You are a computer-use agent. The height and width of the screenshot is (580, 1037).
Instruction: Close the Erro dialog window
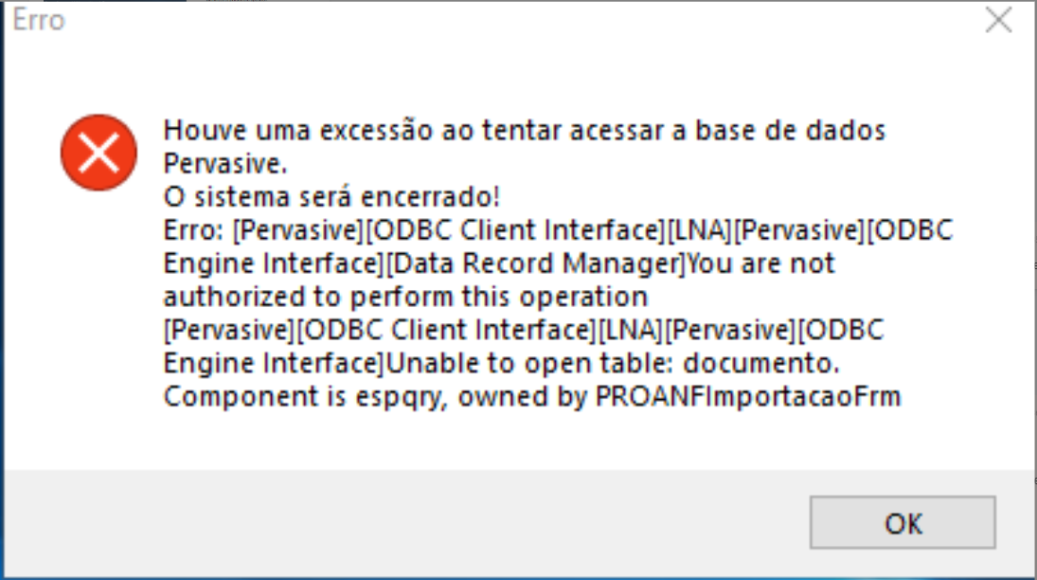coord(998,21)
